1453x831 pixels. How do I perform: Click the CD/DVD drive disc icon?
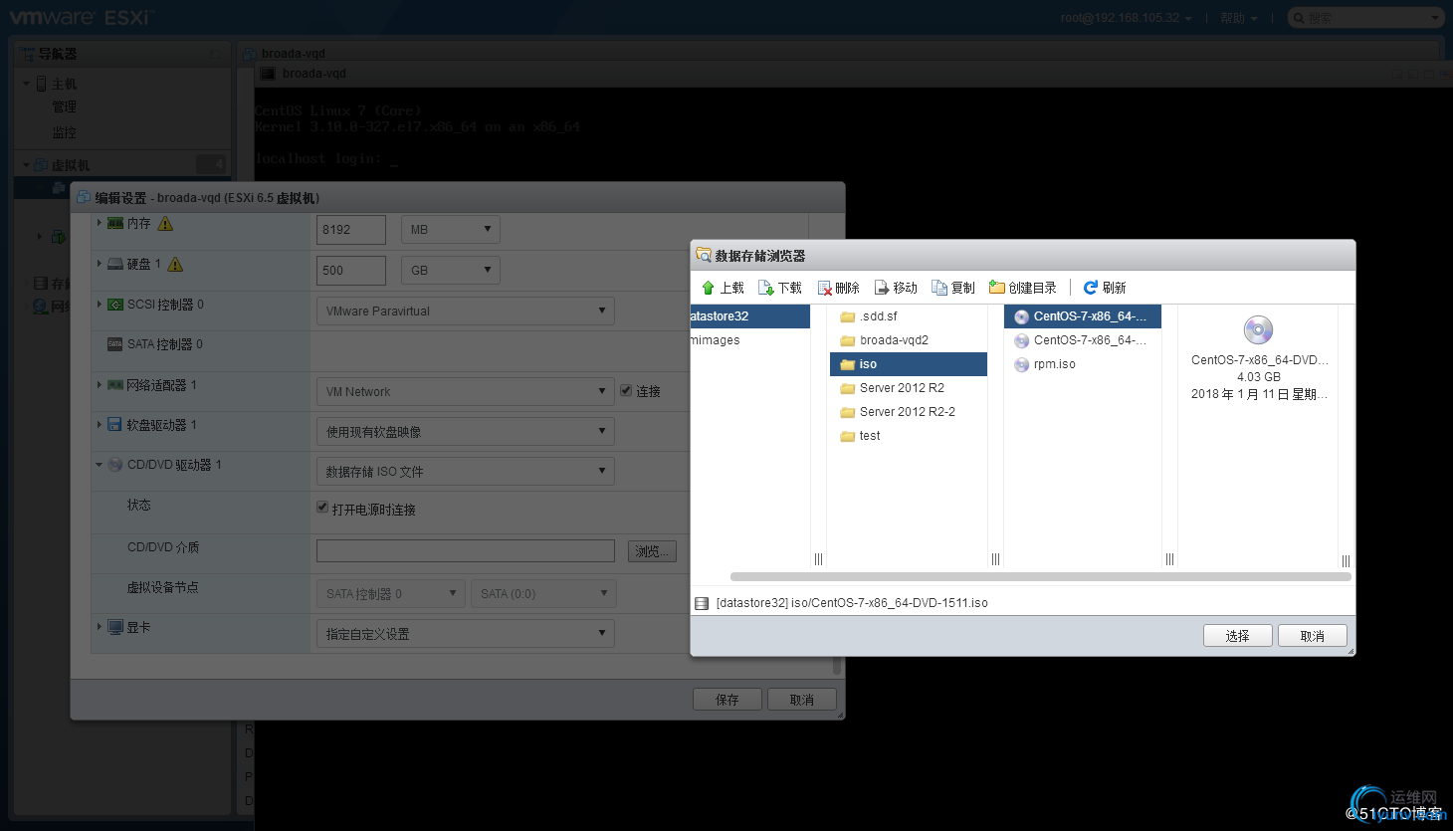tap(114, 465)
